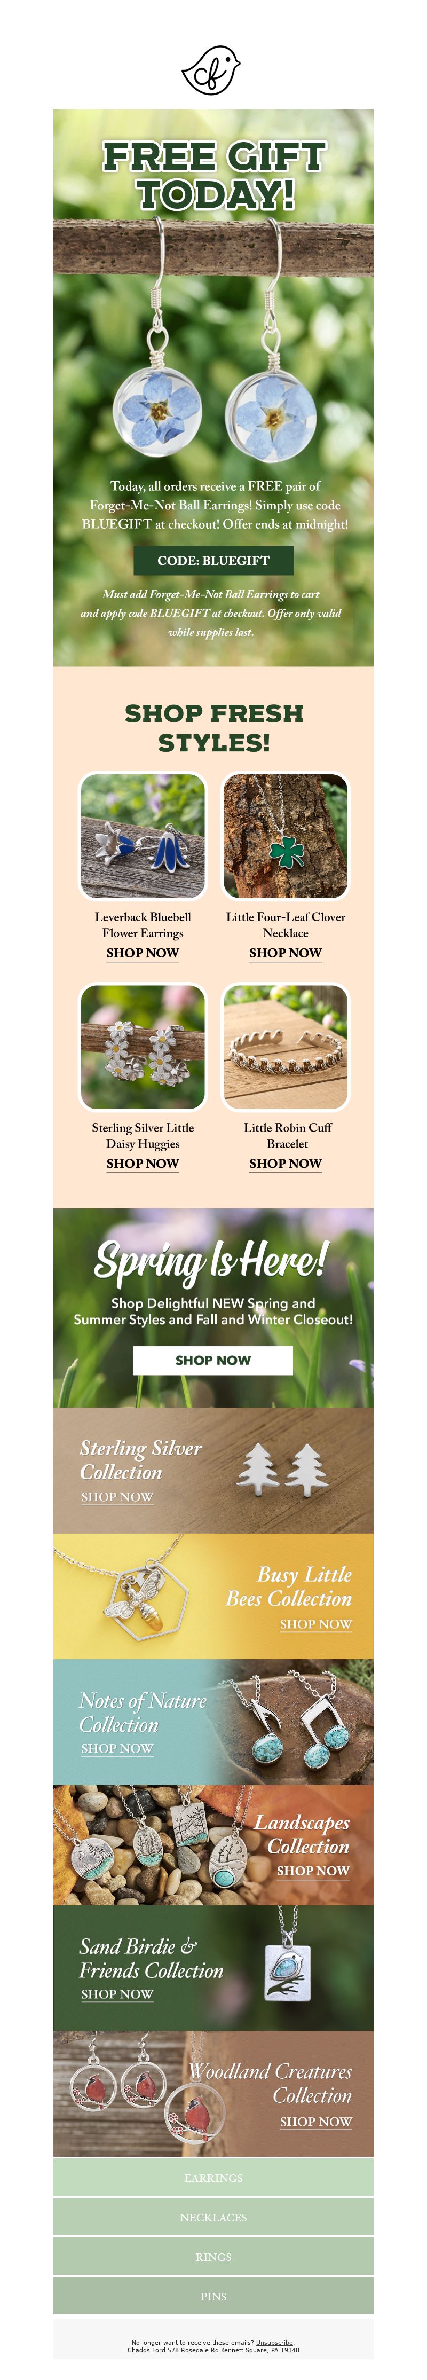427x2380 pixels.
Task: Click Shop Now for Sterling Silver Collection
Action: tap(116, 1497)
